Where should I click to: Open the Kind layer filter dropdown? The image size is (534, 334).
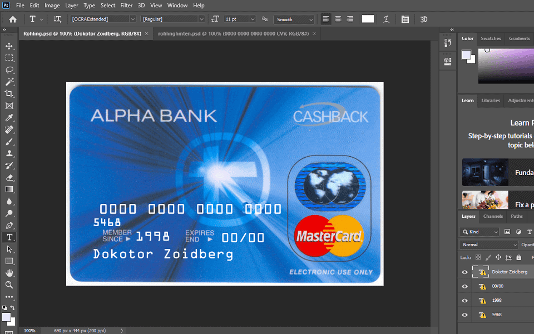[x=479, y=232]
